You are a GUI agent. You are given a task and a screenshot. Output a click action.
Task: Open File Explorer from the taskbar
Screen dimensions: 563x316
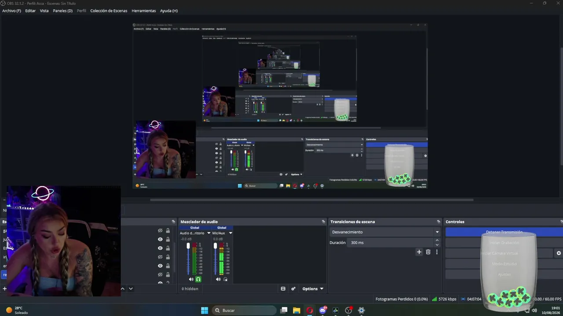pyautogui.click(x=296, y=310)
